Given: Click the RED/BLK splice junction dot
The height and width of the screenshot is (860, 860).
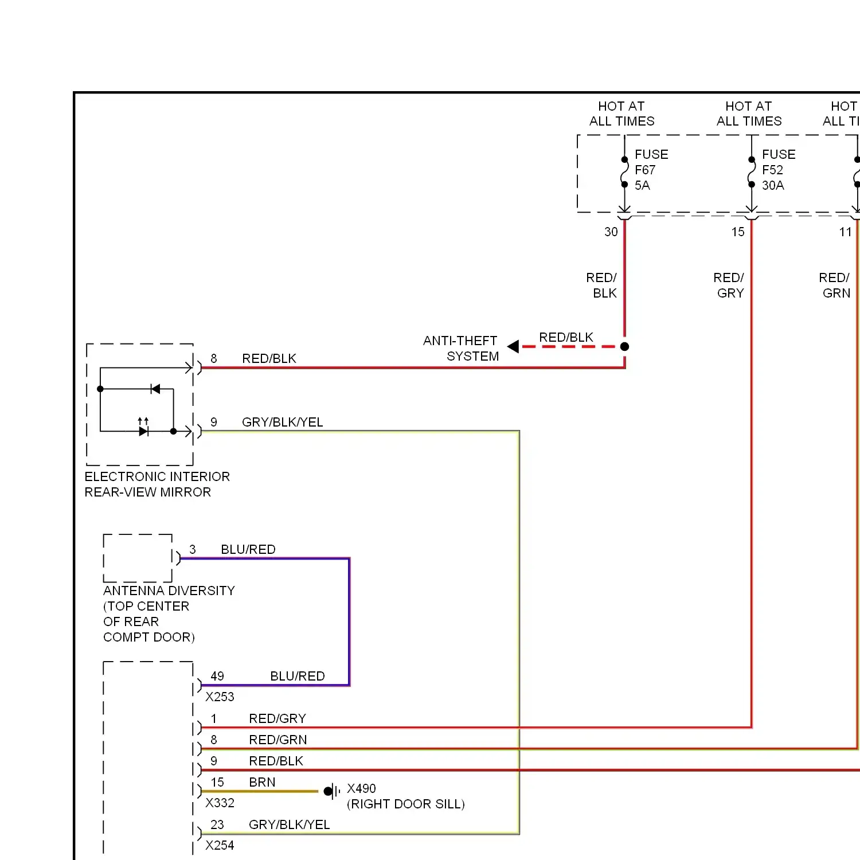Looking at the screenshot, I should point(625,346).
